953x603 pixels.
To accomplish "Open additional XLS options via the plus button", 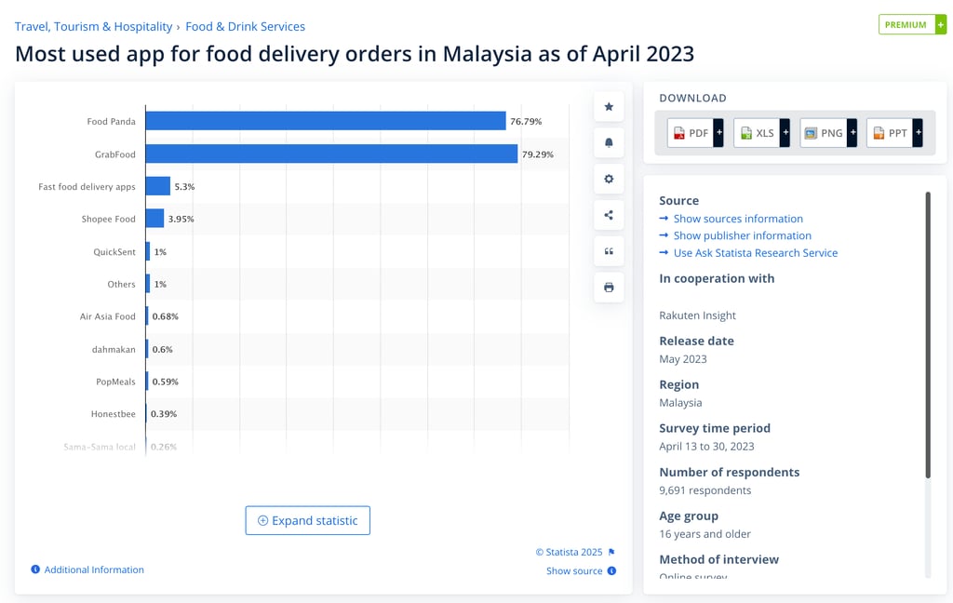I will pyautogui.click(x=785, y=132).
